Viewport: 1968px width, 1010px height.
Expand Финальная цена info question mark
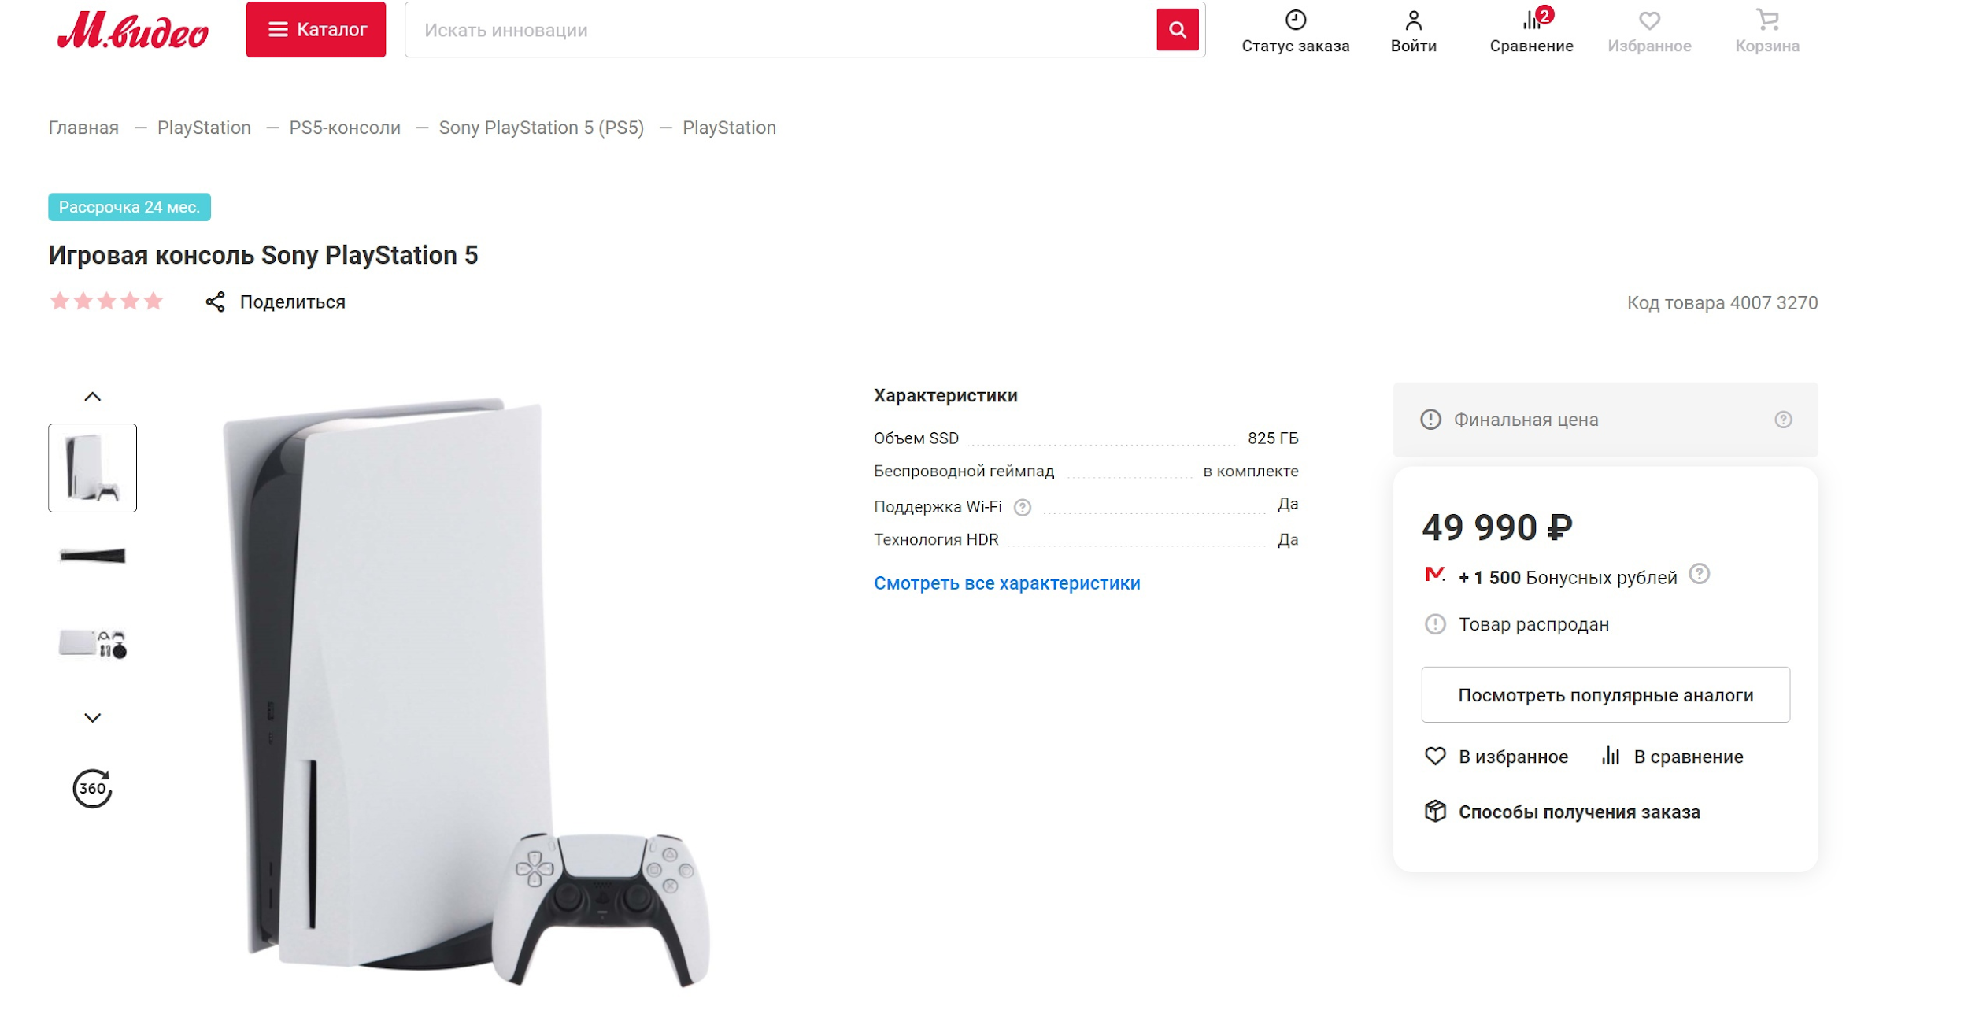coord(1783,420)
